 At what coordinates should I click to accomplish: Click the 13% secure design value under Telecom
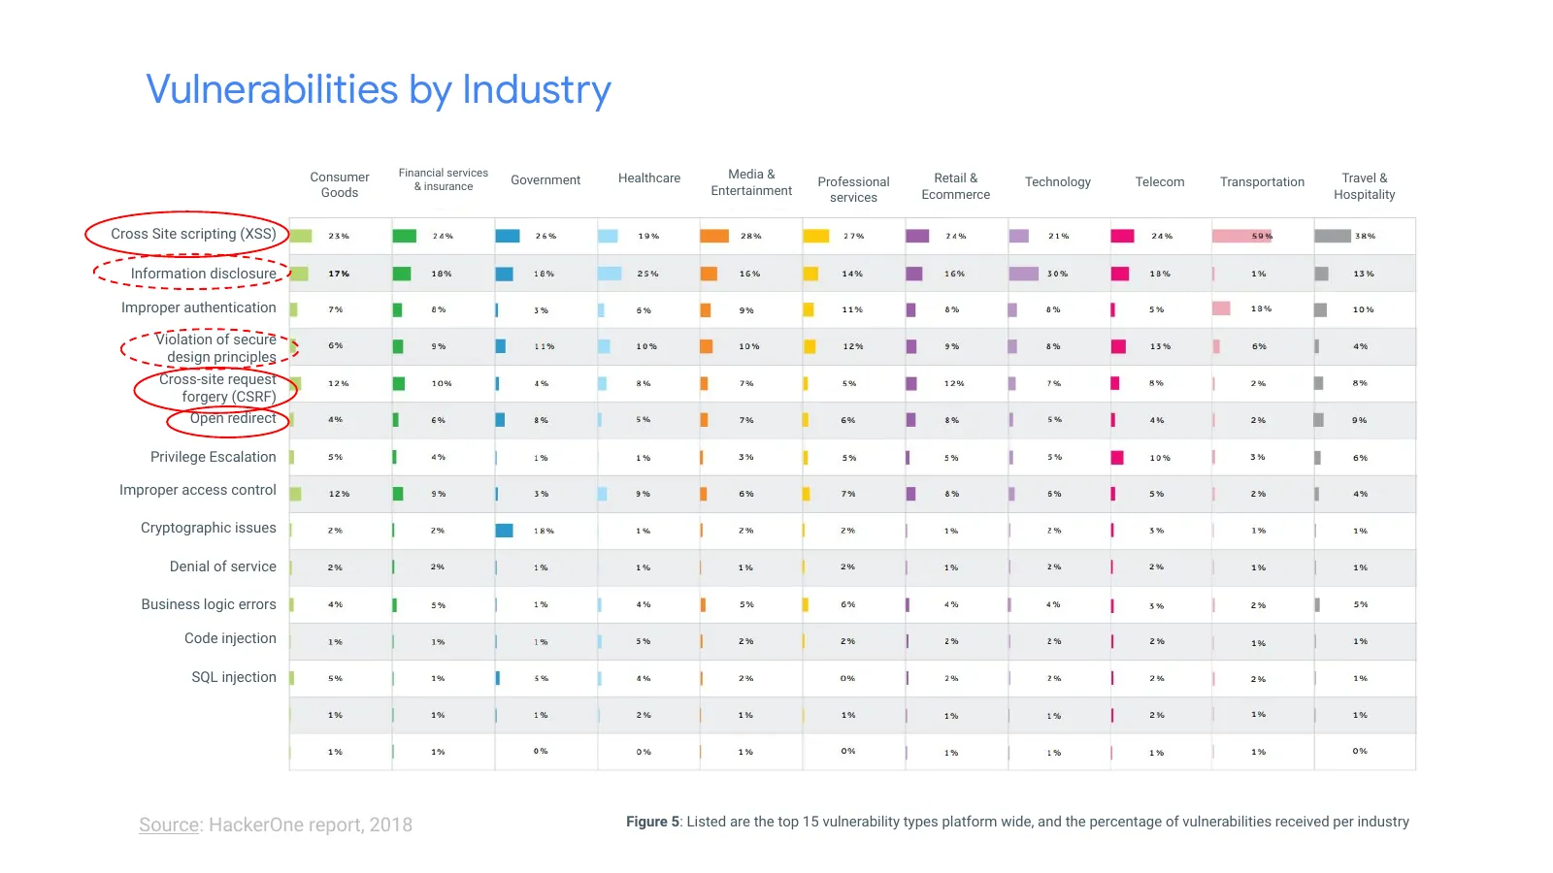pos(1160,346)
